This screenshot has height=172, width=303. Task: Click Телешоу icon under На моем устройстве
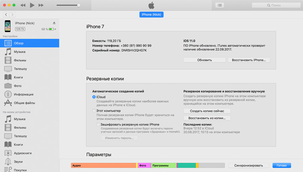pos(8,136)
